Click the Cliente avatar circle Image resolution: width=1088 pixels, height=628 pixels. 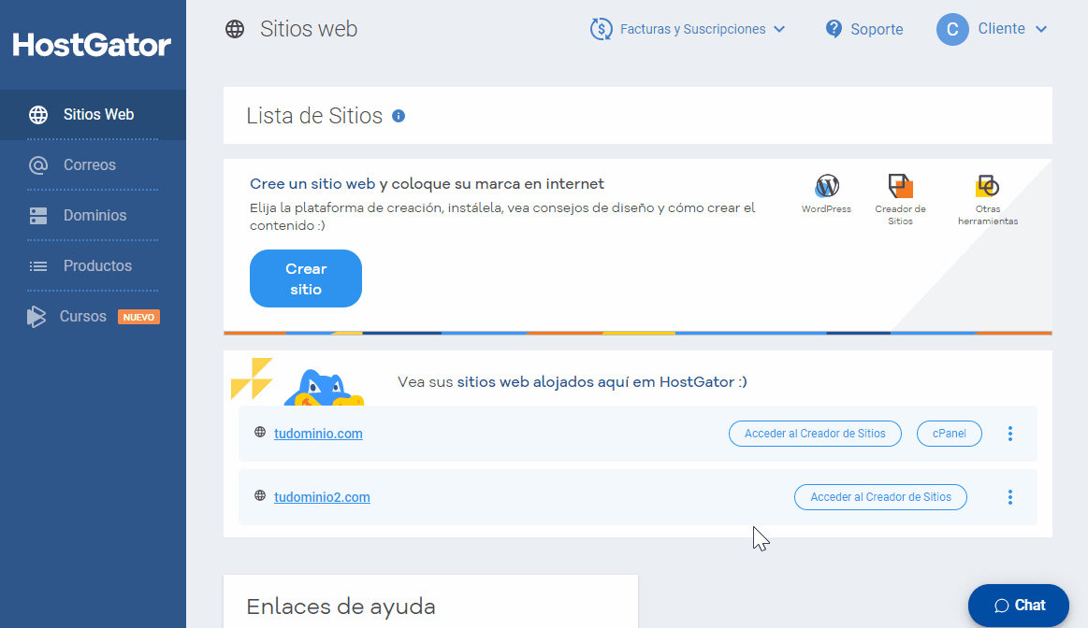[952, 29]
